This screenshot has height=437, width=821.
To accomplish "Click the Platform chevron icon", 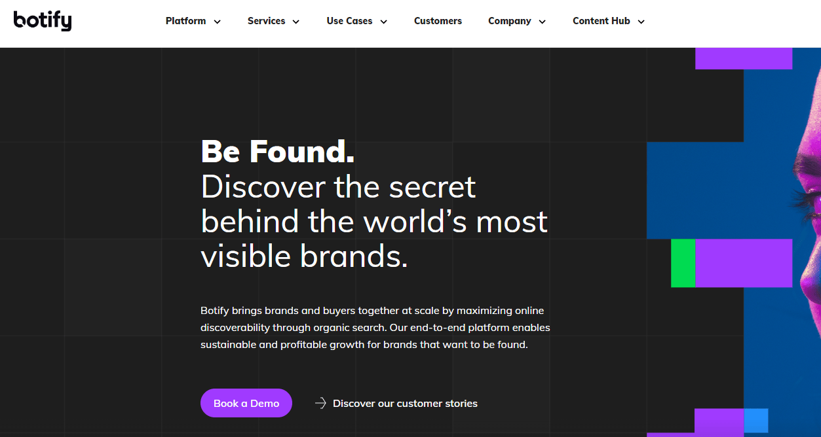I will pos(217,21).
